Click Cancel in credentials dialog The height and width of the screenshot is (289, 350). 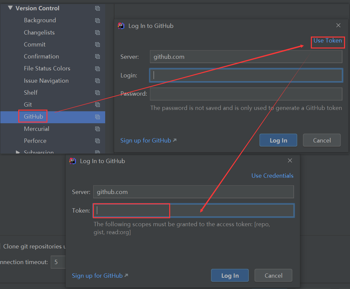[x=322, y=141]
